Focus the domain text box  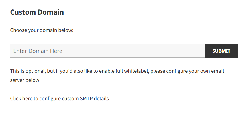tap(107, 51)
